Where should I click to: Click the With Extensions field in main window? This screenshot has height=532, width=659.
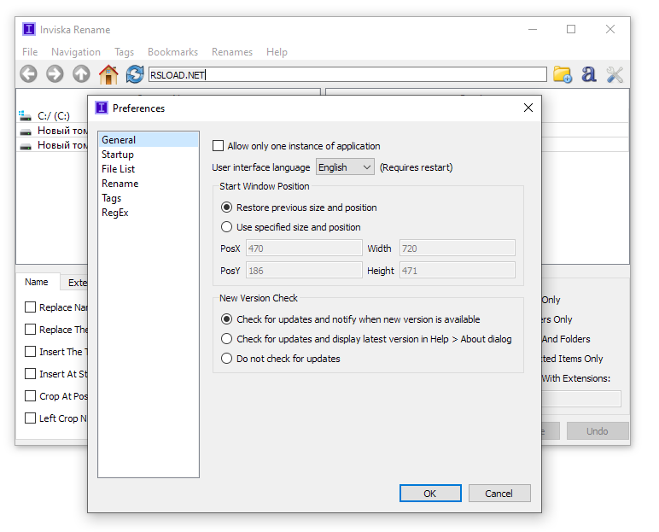[581, 398]
